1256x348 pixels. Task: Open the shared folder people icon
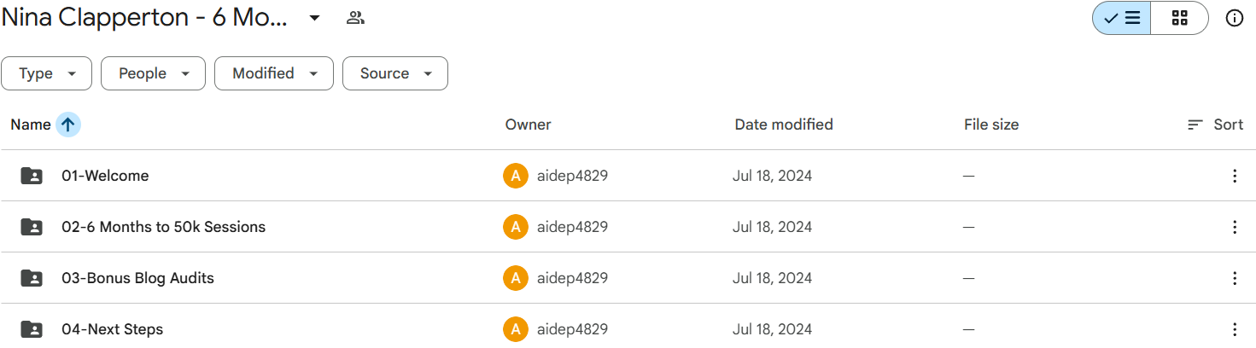click(355, 18)
